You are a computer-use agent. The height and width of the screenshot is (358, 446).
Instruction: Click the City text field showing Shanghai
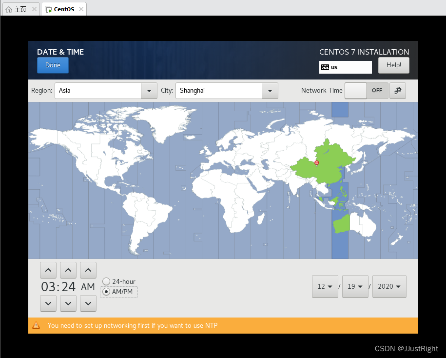click(219, 91)
